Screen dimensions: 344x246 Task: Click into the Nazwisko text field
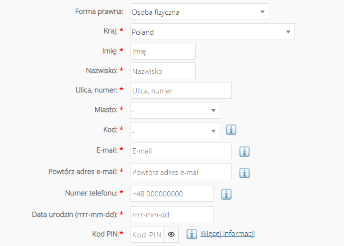coord(163,71)
